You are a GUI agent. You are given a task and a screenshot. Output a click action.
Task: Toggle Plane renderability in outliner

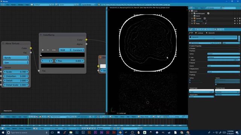[x=239, y=23]
